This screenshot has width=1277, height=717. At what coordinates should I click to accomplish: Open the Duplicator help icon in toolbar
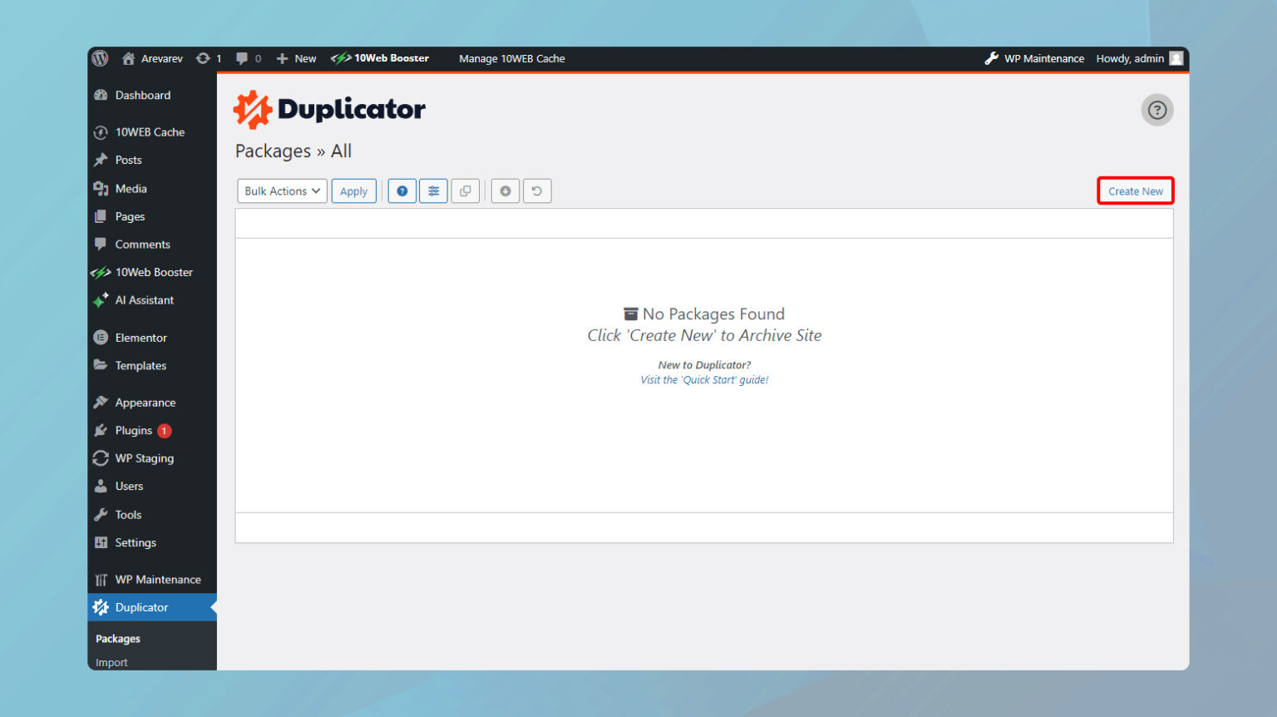(402, 190)
